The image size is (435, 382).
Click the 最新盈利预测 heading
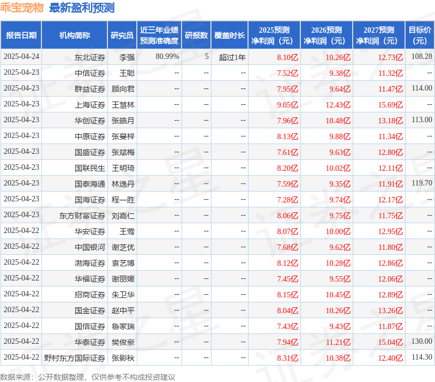[82, 8]
